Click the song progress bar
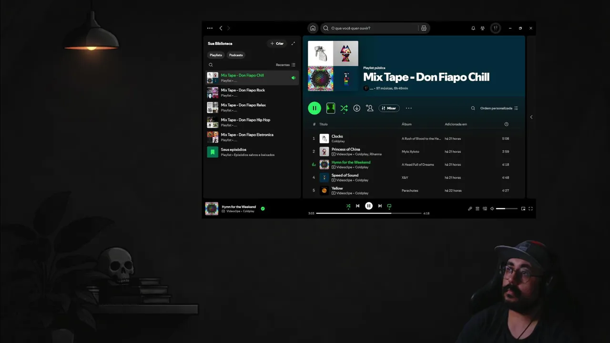This screenshot has height=343, width=610. click(x=368, y=213)
